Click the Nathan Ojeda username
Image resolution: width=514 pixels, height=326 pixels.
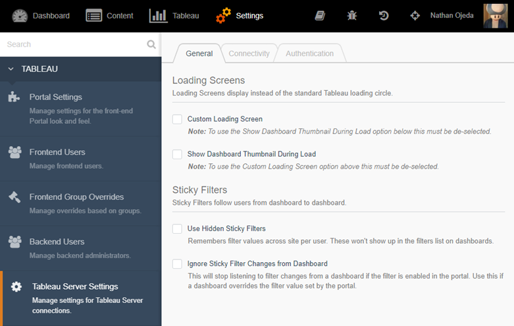coord(451,15)
